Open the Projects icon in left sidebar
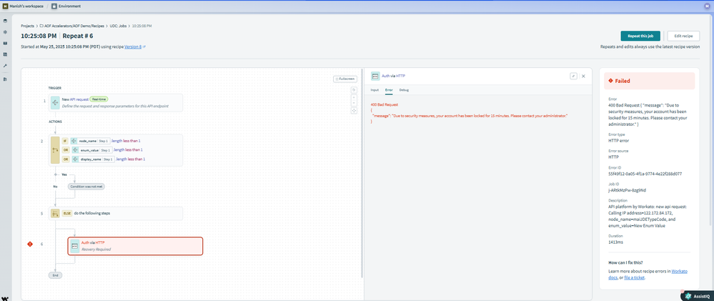Viewport: 714px width, 301px height. [5, 21]
